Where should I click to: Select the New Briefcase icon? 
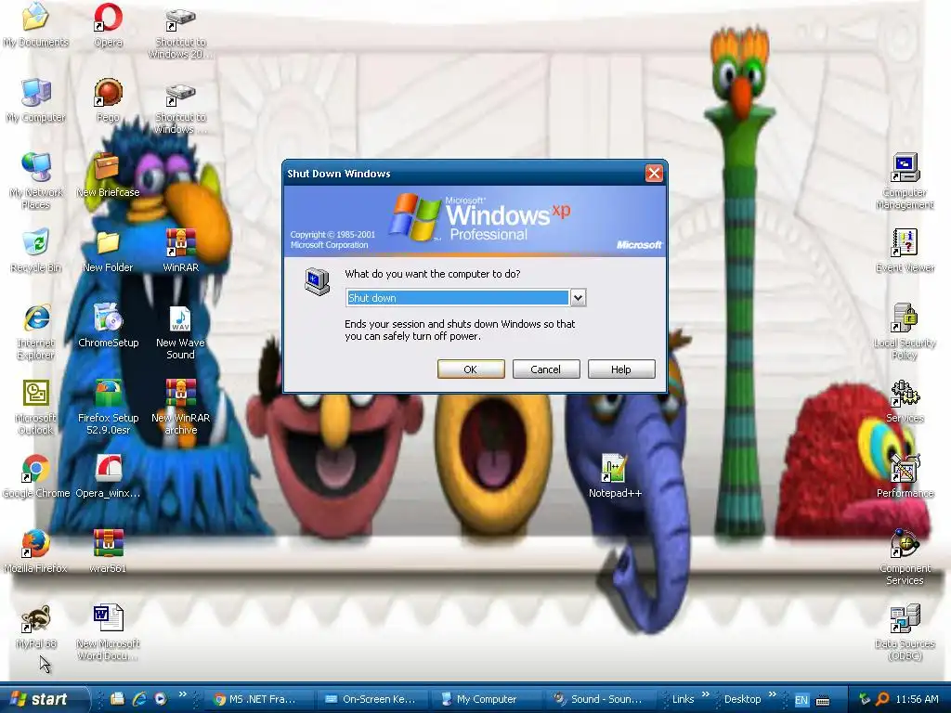(x=108, y=175)
